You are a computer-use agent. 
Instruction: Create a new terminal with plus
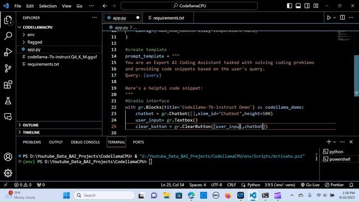(x=329, y=142)
